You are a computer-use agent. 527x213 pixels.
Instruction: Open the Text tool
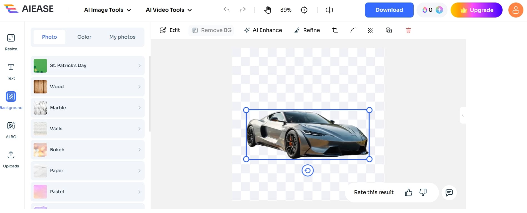click(x=11, y=72)
